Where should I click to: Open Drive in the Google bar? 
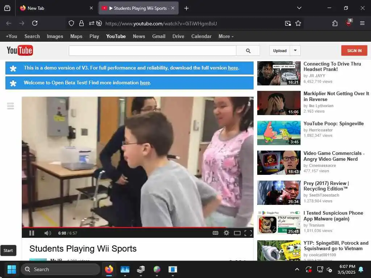tap(178, 37)
